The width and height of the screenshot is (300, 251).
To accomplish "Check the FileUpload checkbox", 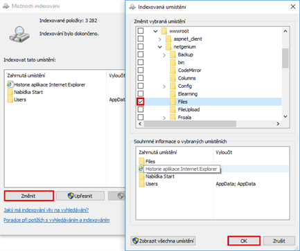I will coord(141,109).
